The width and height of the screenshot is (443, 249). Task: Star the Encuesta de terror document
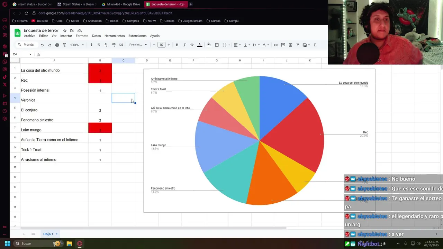pos(64,31)
